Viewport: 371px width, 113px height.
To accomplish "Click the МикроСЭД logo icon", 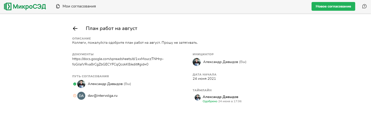I will tap(8, 6).
